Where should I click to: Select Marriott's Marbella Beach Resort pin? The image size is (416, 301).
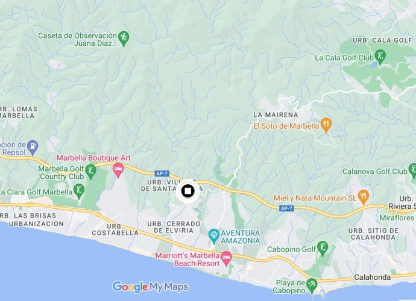pos(226,259)
